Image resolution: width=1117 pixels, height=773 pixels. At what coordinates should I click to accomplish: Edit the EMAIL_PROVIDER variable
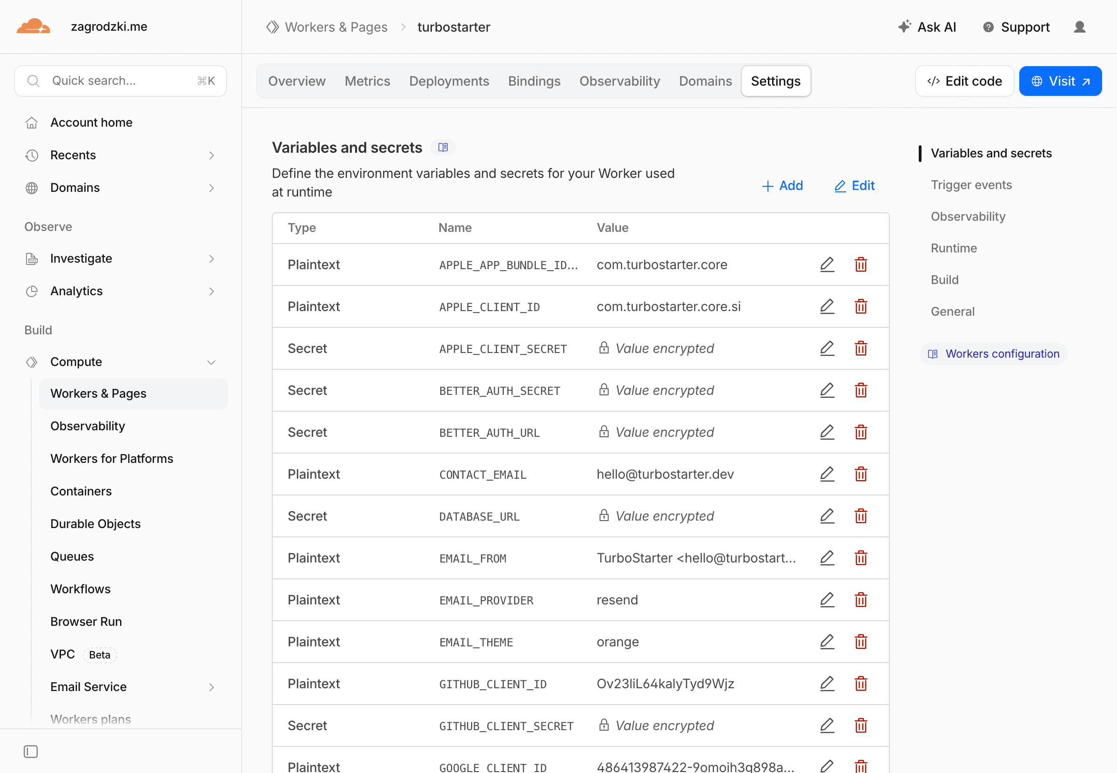tap(827, 600)
